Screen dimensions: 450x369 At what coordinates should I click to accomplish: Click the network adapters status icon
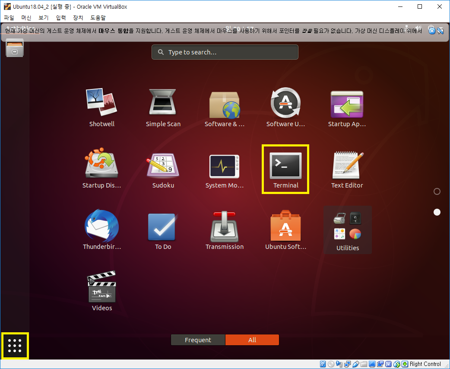tap(348, 364)
